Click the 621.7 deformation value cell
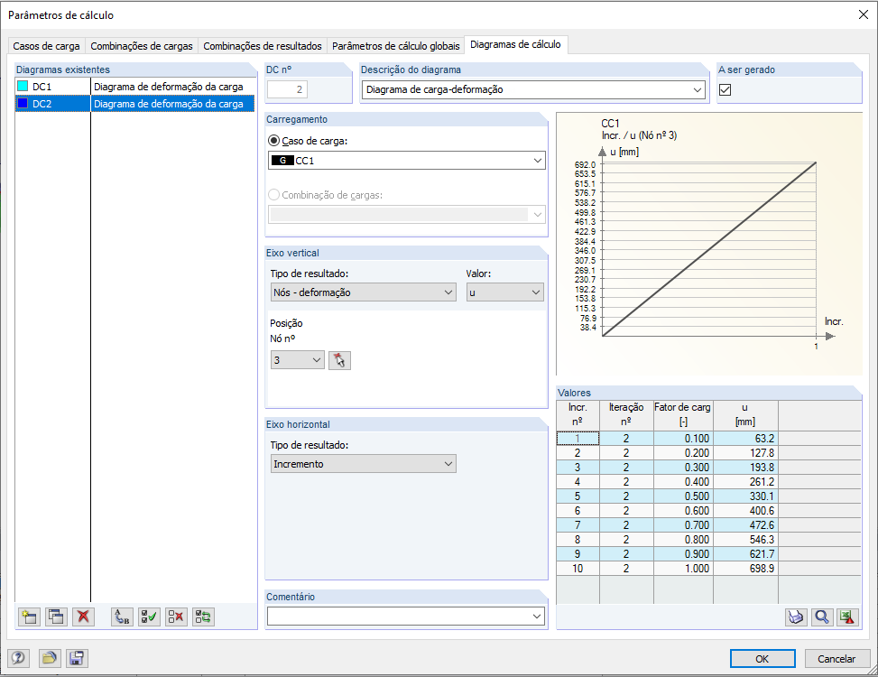Image resolution: width=878 pixels, height=677 pixels. click(745, 554)
